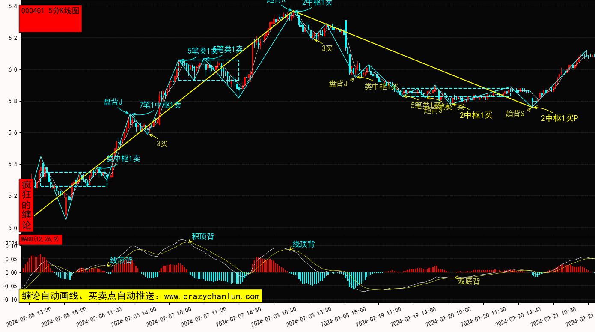The height and width of the screenshot is (332, 595).
Task: Click the 类中枢1买 buy annotation
Action: (381, 87)
